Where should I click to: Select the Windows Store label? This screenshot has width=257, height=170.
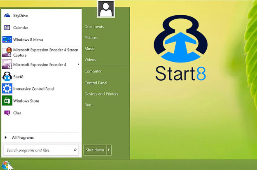pos(26,101)
